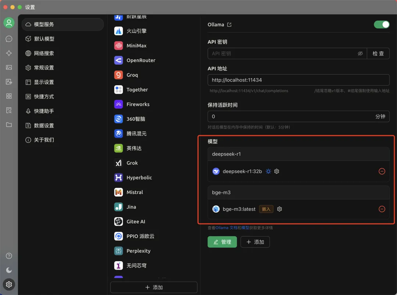The image size is (397, 295).
Task: Open the translate sidebar icon
Action: pyautogui.click(x=9, y=82)
